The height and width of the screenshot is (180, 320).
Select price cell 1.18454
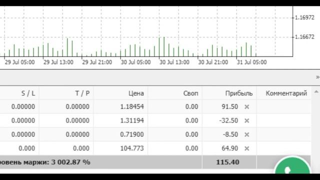(132, 106)
